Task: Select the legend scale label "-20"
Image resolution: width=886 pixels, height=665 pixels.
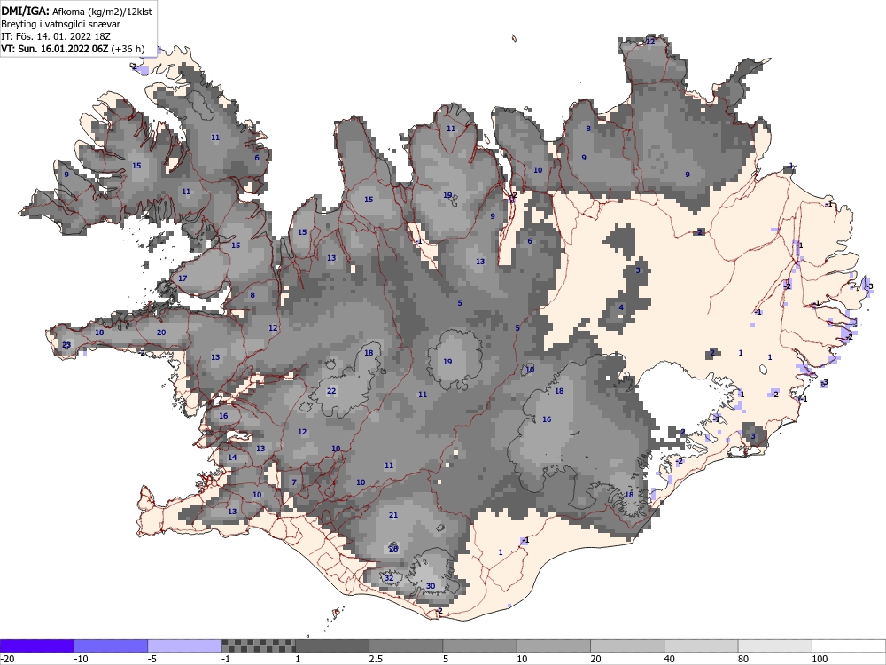Action: pyautogui.click(x=7, y=659)
